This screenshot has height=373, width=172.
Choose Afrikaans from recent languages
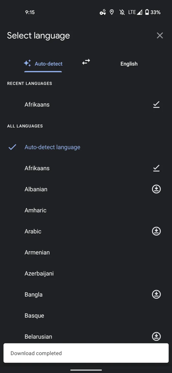(37, 105)
